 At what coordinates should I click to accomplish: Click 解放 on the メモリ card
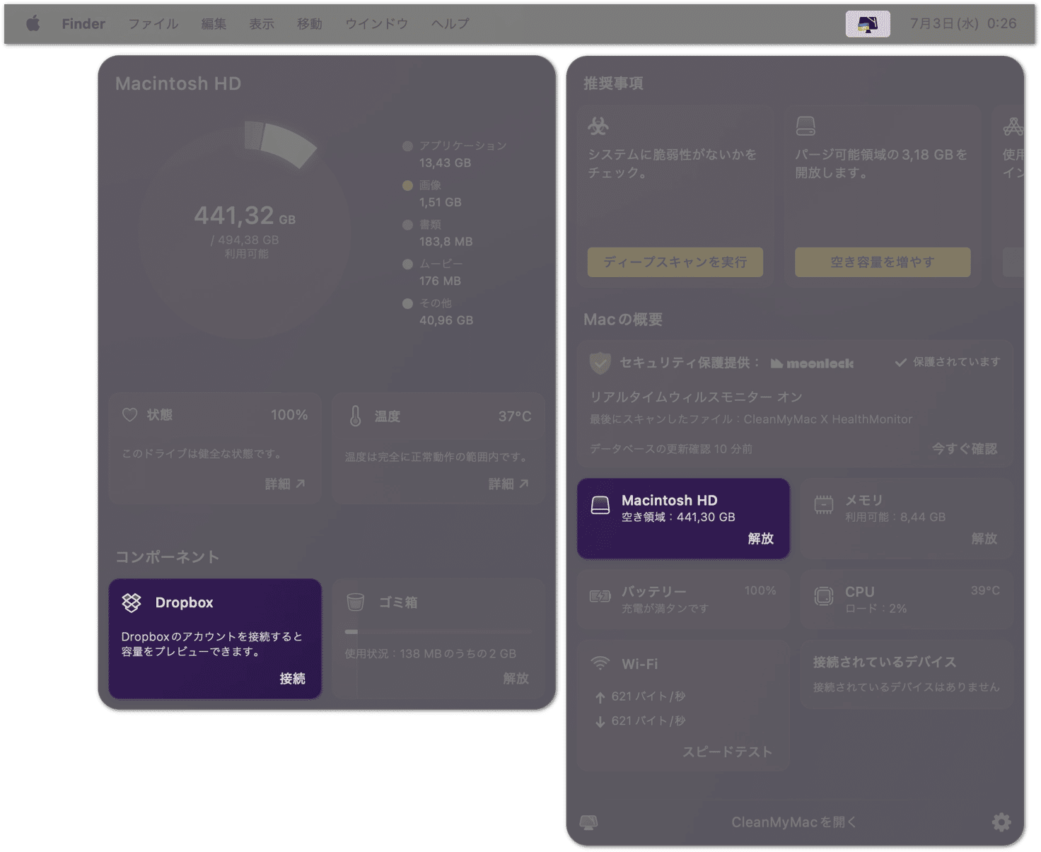pyautogui.click(x=984, y=538)
